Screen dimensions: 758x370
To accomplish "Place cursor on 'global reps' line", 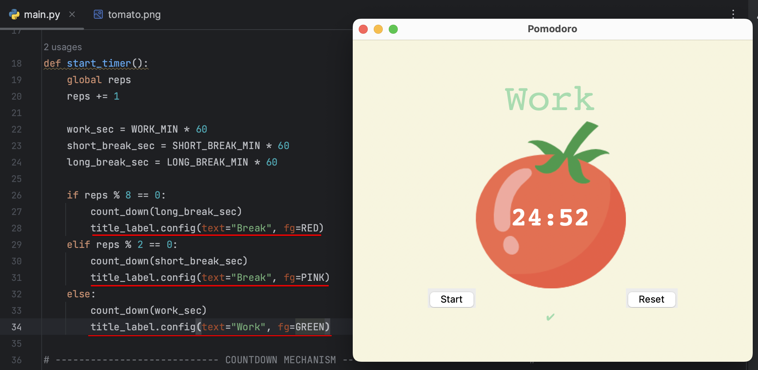I will 99,80.
